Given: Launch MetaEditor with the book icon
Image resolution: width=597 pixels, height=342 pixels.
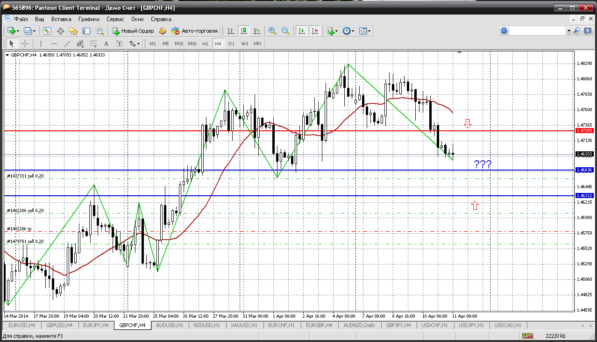Looking at the screenshot, I should [163, 31].
